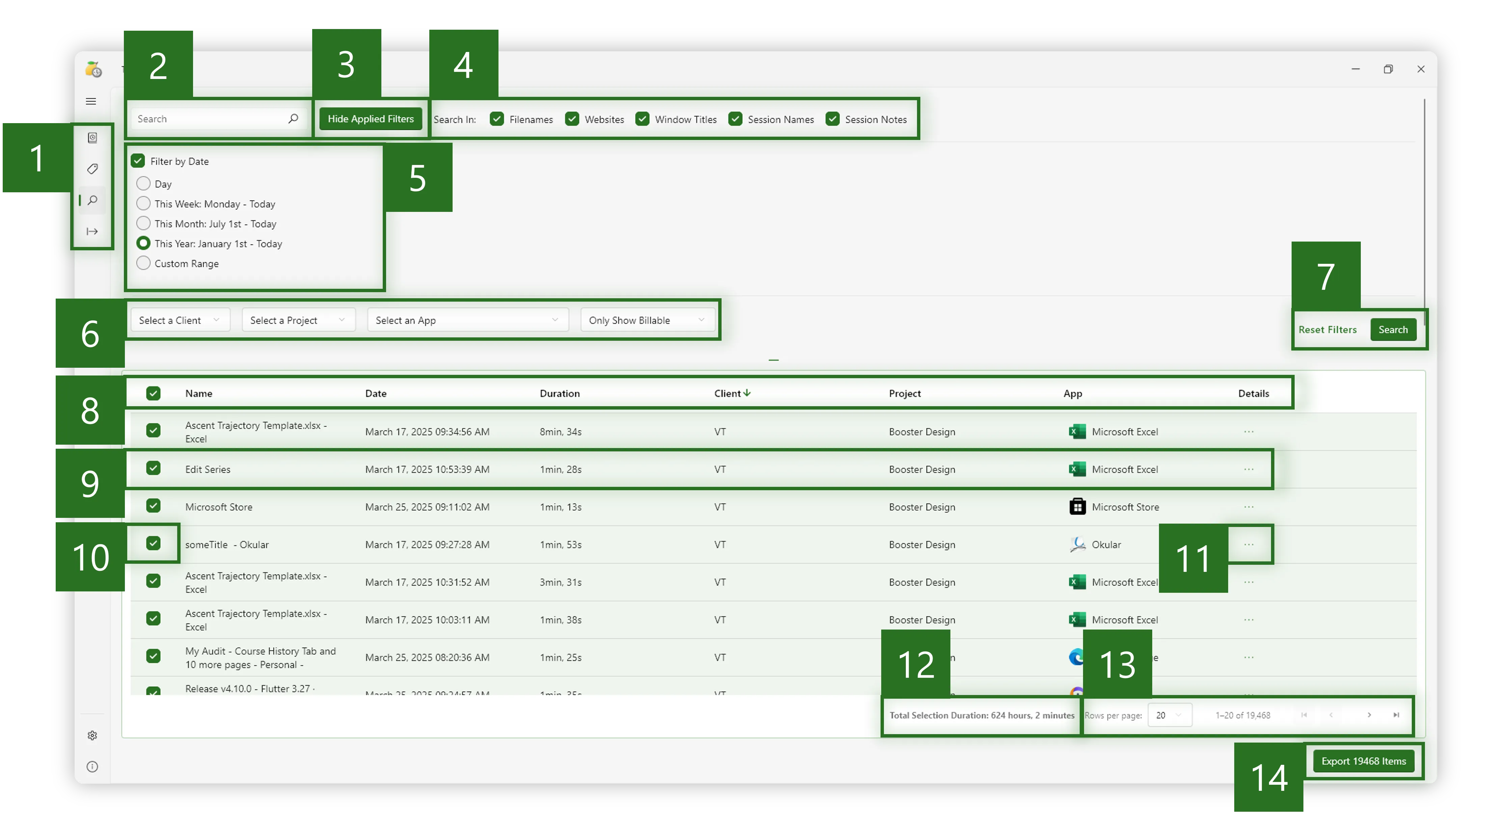Open details menu for the someTitle - Okular row

pos(1249,545)
